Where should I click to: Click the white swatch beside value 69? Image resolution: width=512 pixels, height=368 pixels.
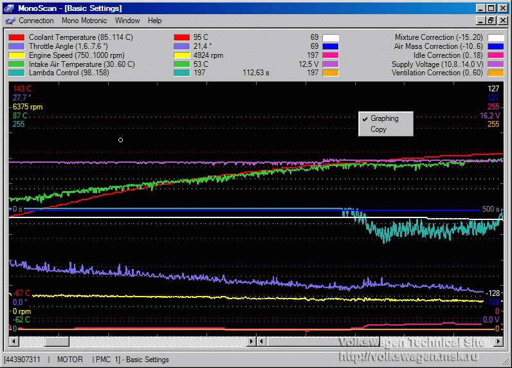pyautogui.click(x=331, y=37)
